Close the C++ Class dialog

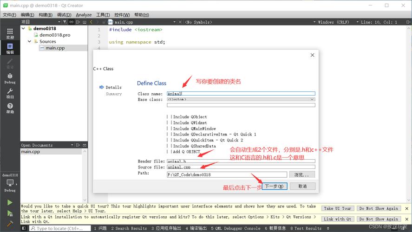point(312,55)
